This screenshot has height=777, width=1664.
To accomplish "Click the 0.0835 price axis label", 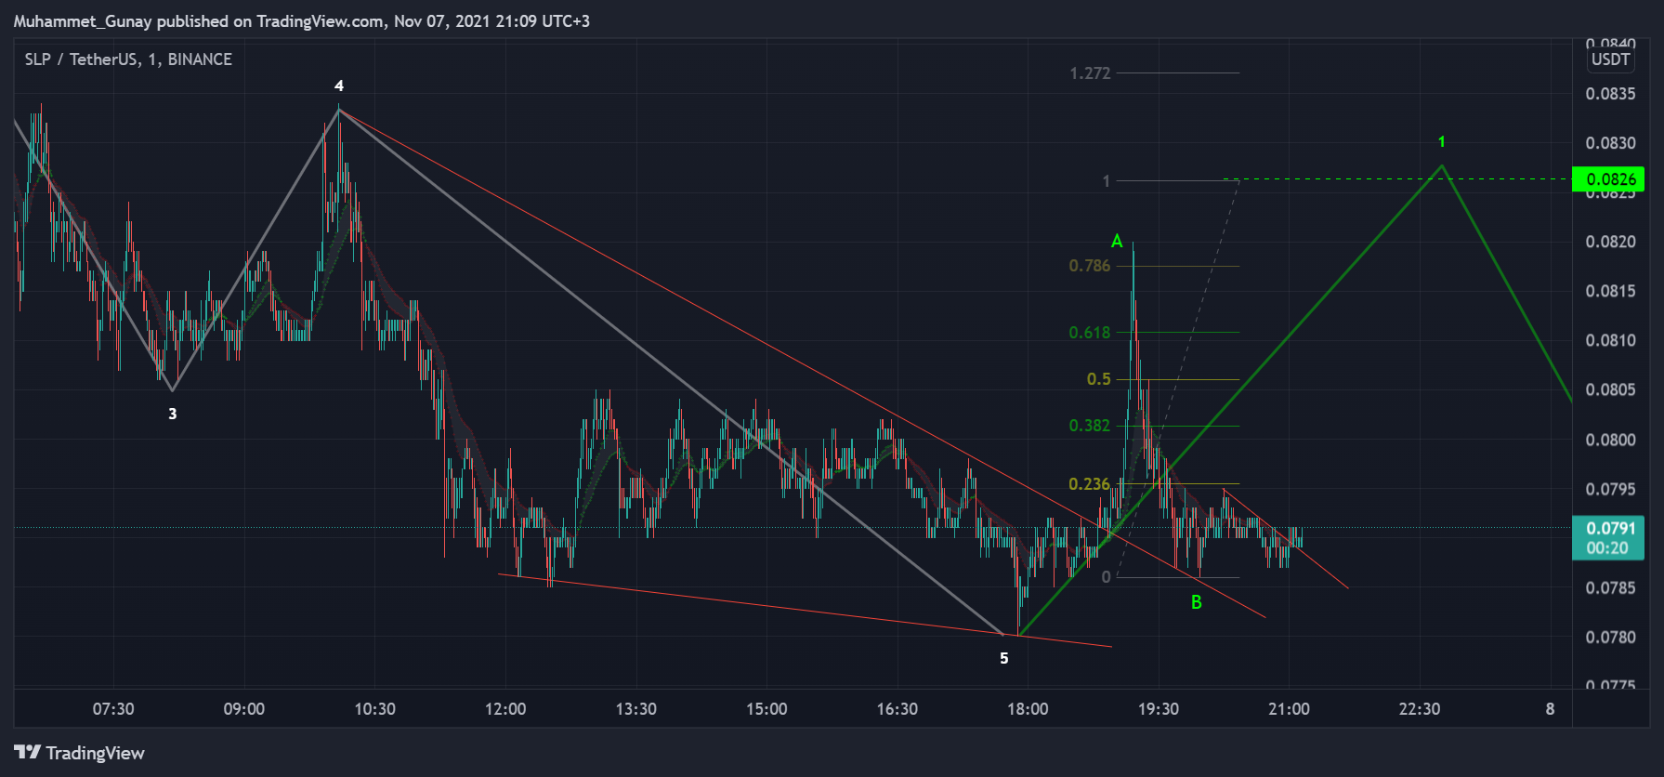I will tap(1611, 94).
